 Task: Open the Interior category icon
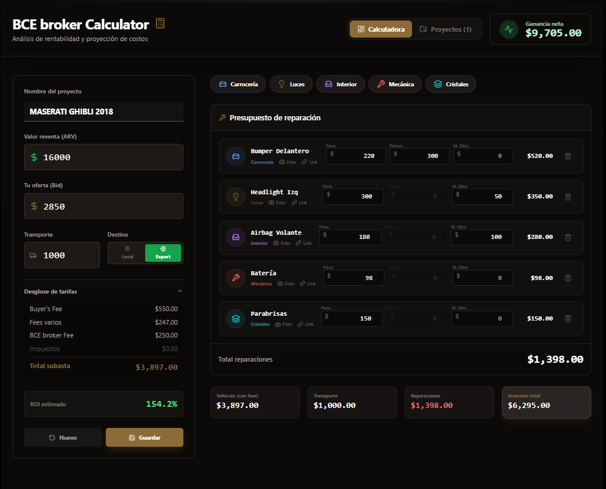click(x=329, y=84)
